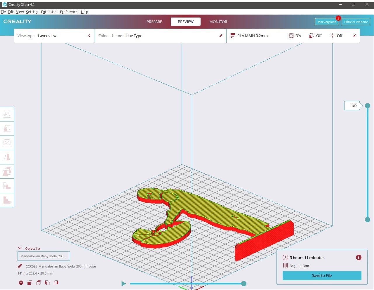This screenshot has width=374, height=290.
Task: Click the support icon showing Off
Action: click(312, 36)
